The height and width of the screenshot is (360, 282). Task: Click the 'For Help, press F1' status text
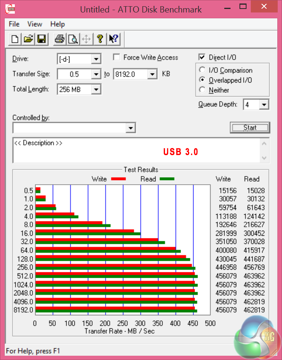point(33,351)
